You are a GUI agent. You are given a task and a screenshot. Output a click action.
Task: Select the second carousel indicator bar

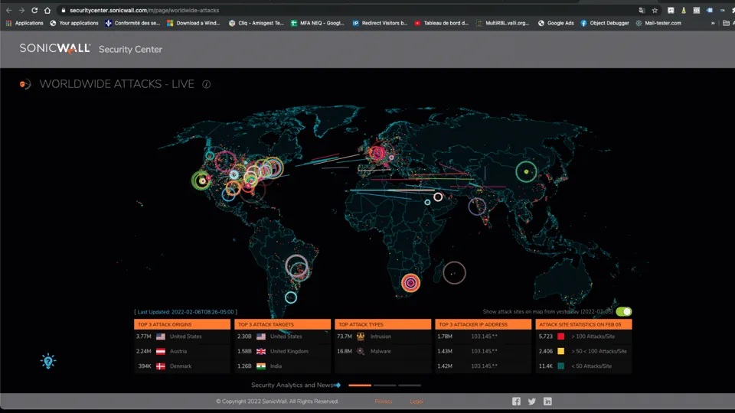tap(385, 385)
